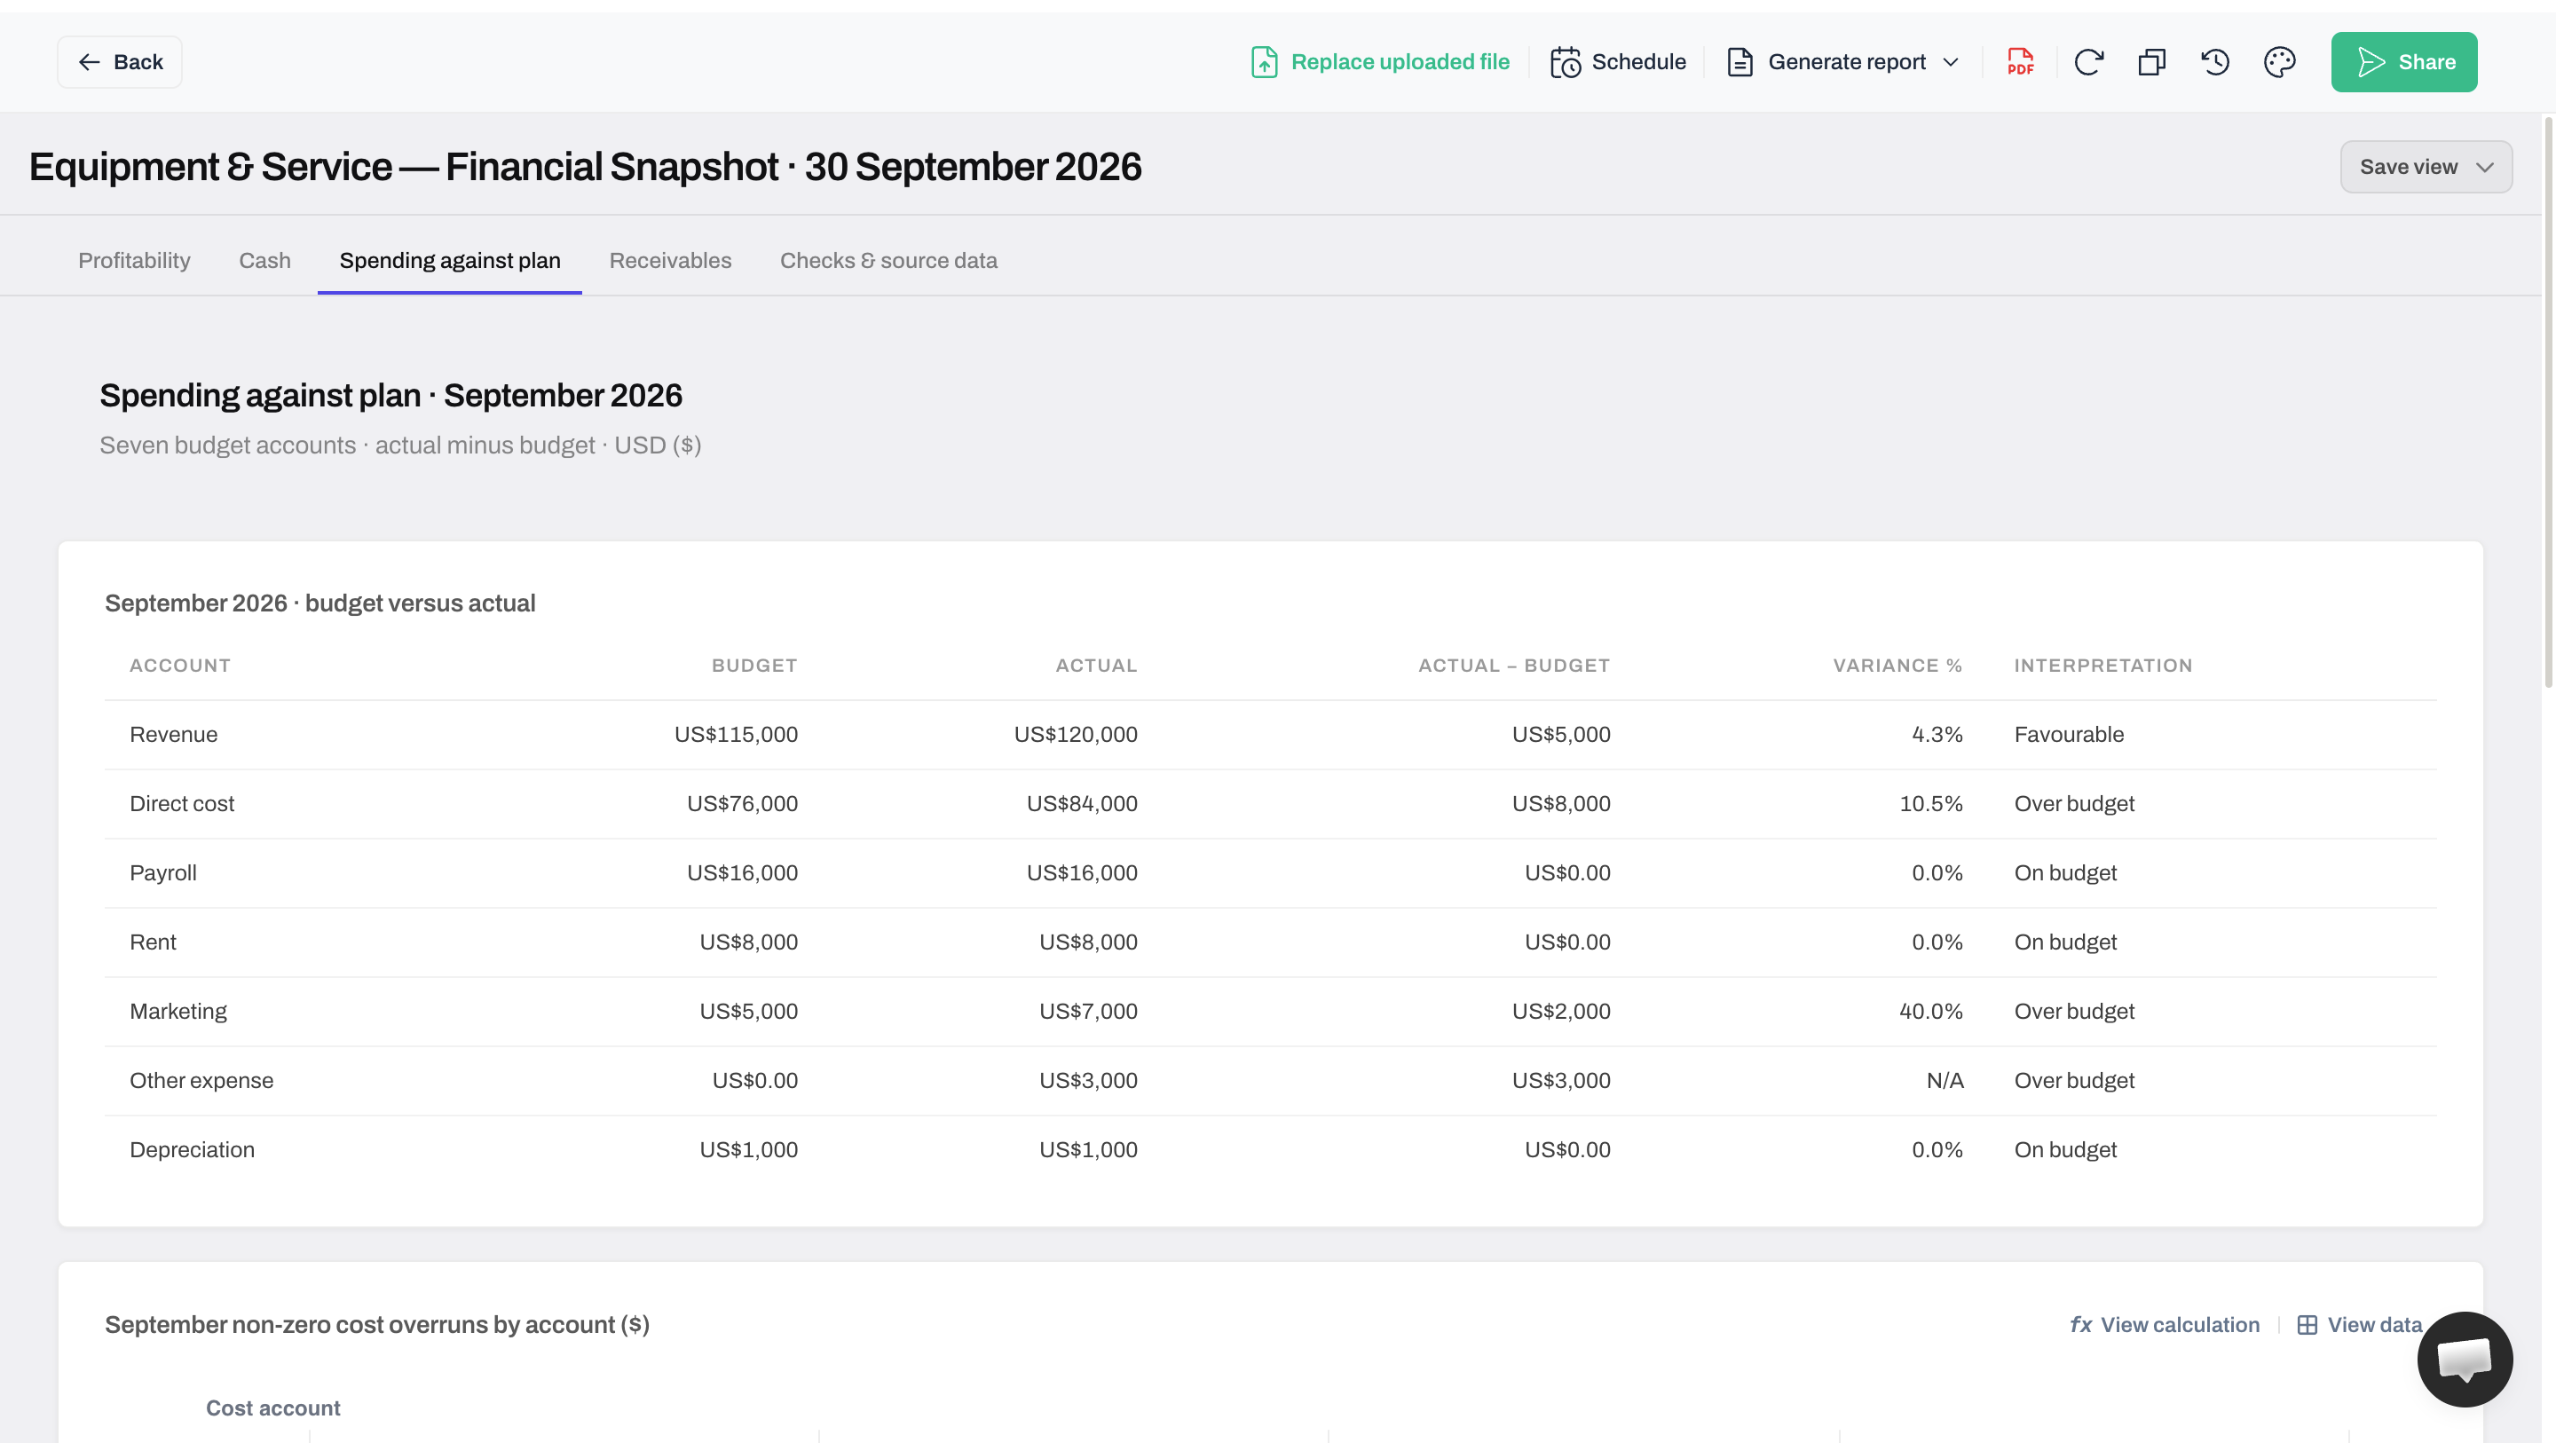Click Direct cost budget US$76,000
2556x1443 pixels.
click(742, 804)
